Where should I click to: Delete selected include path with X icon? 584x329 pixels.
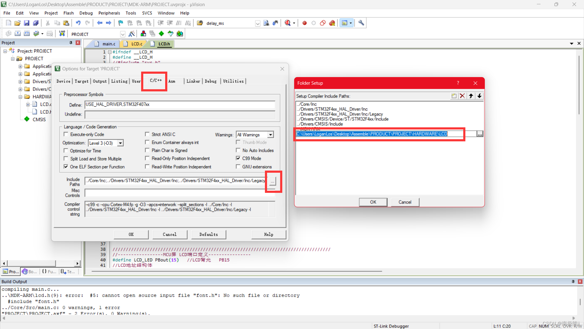coord(462,96)
